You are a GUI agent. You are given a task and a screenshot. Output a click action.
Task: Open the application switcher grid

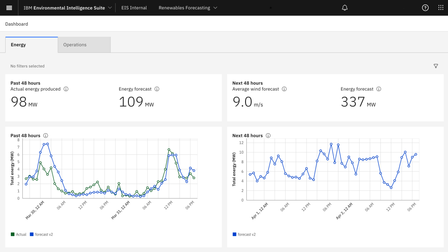click(x=440, y=8)
